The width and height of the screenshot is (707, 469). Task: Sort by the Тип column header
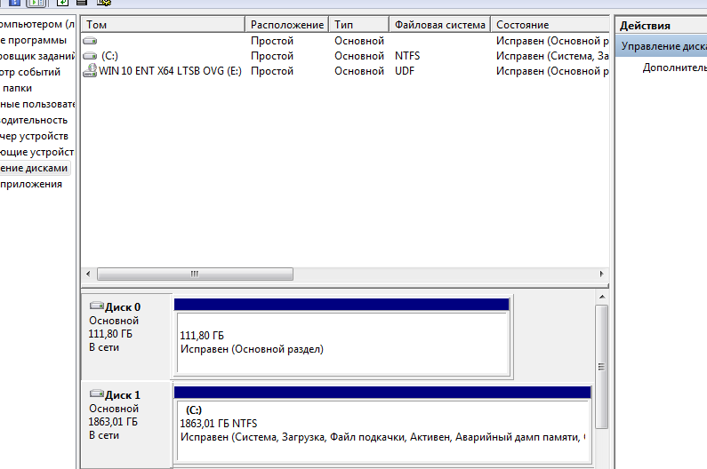tap(359, 25)
